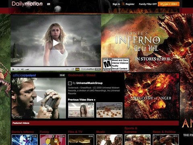Open thumbnail under News & Politics

pyautogui.click(x=166, y=140)
